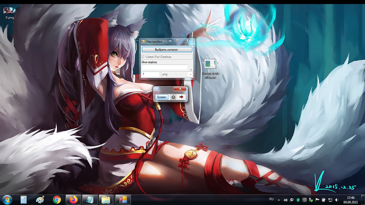Open Notepad from the taskbar
The height and width of the screenshot is (205, 365).
pos(90,200)
